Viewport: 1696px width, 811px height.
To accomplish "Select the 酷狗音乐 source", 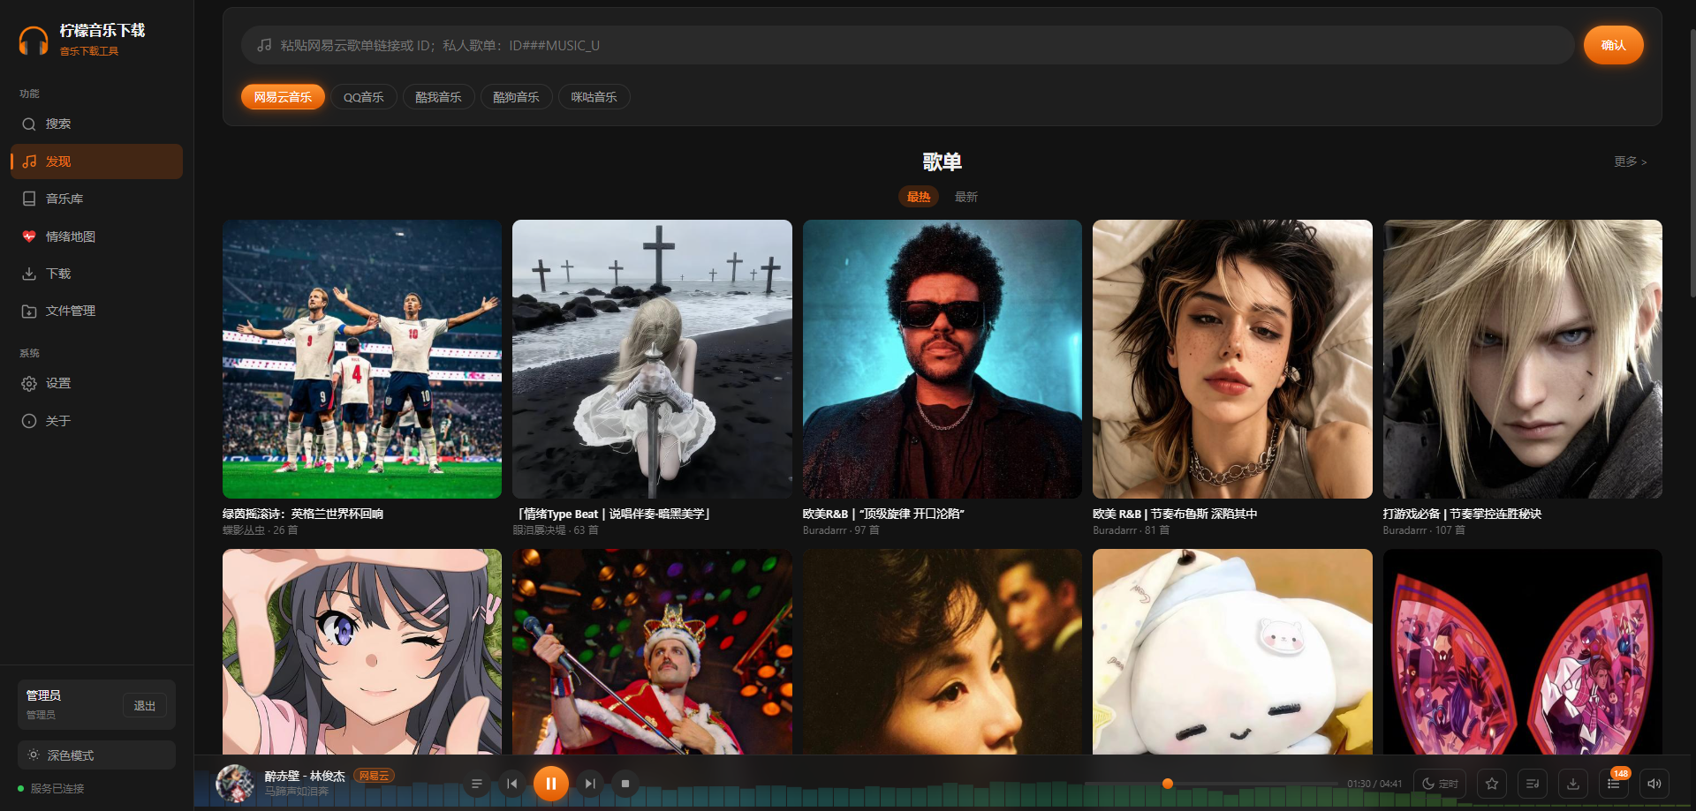I will [516, 97].
